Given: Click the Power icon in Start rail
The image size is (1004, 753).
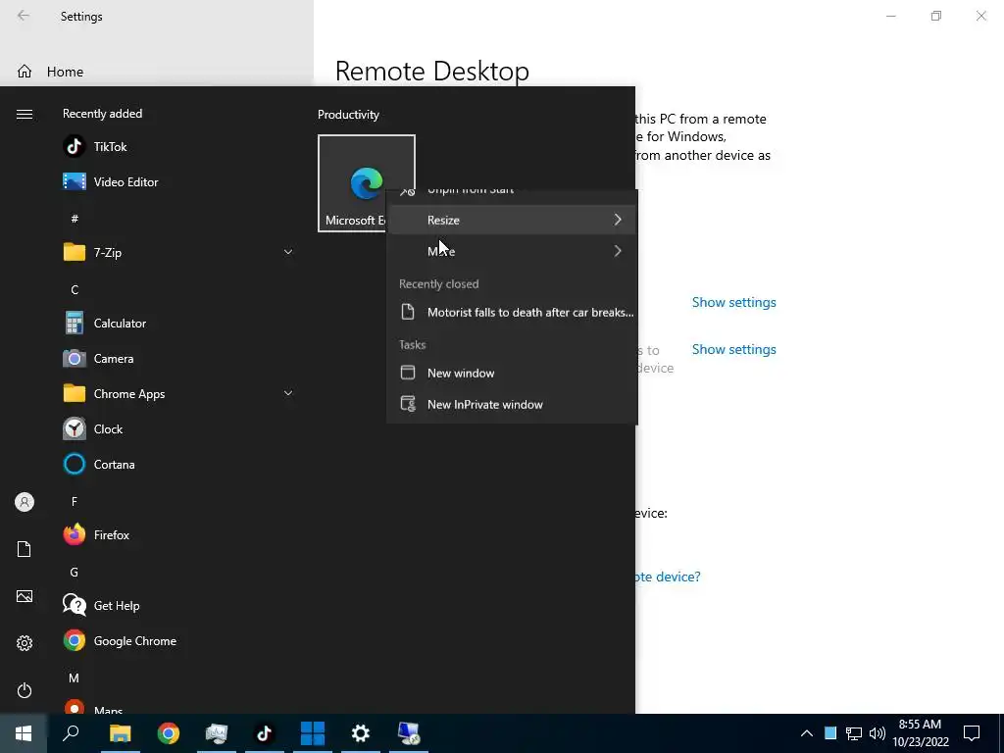Looking at the screenshot, I should pyautogui.click(x=25, y=690).
